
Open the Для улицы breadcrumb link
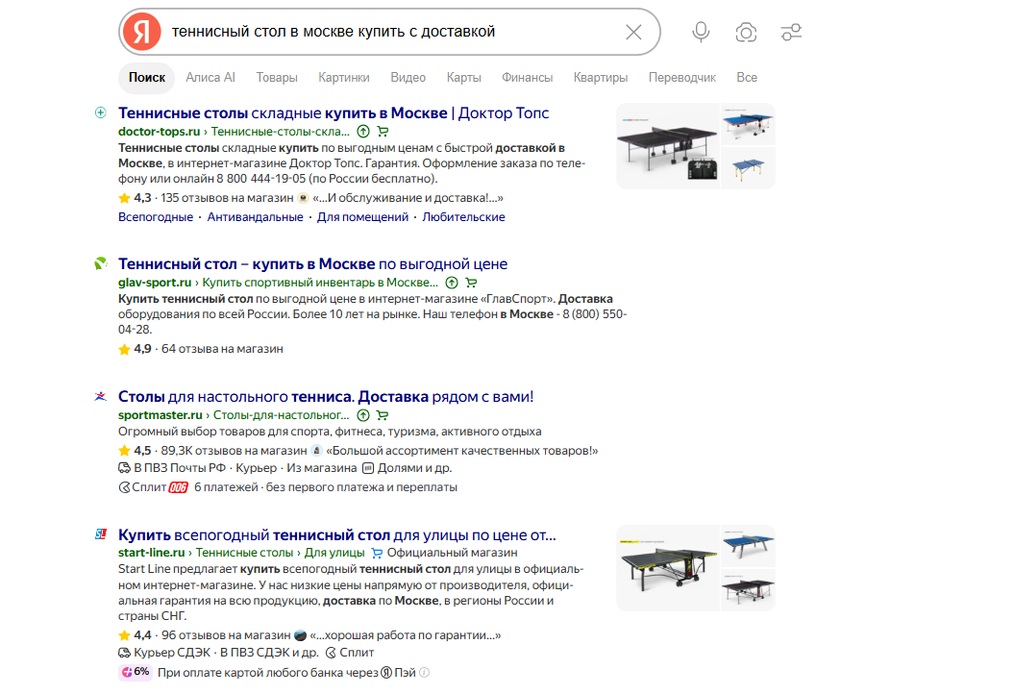pyautogui.click(x=334, y=553)
